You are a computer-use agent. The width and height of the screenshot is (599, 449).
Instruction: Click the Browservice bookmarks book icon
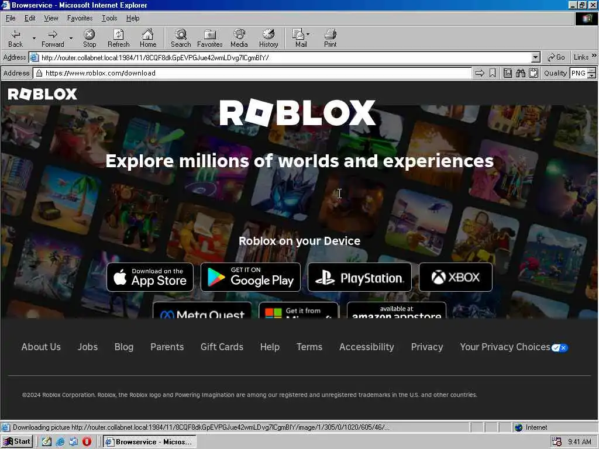pos(508,73)
